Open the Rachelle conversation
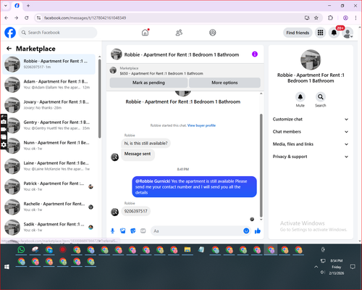This screenshot has height=290, width=362. coord(49,207)
